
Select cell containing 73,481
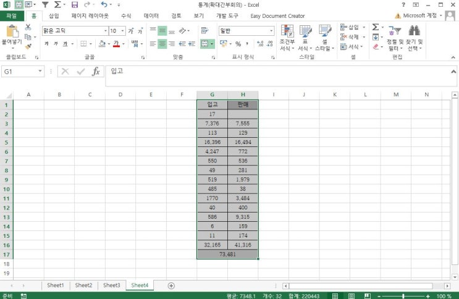click(x=227, y=254)
